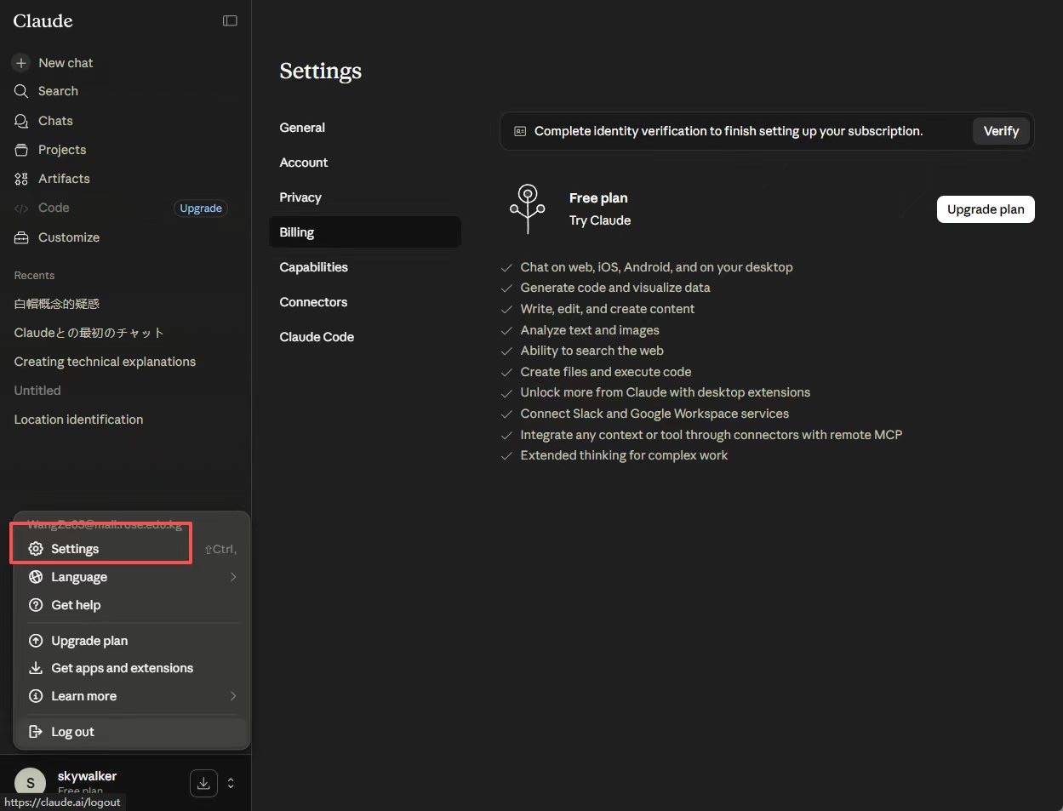This screenshot has height=811, width=1063.
Task: Open recent chat "Creating technical explanations"
Action: click(x=105, y=362)
